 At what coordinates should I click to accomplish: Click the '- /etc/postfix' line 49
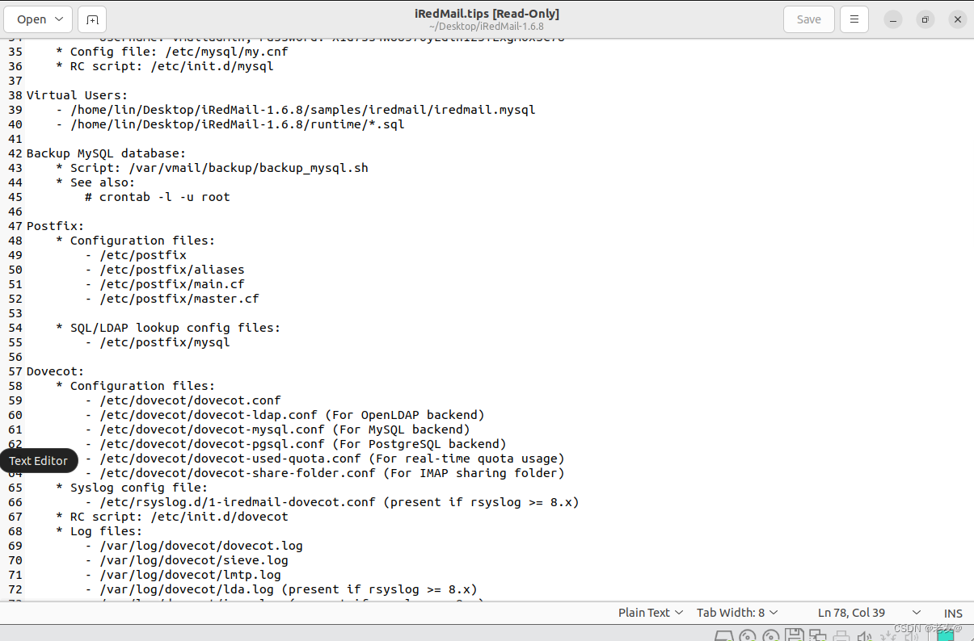[x=135, y=255]
